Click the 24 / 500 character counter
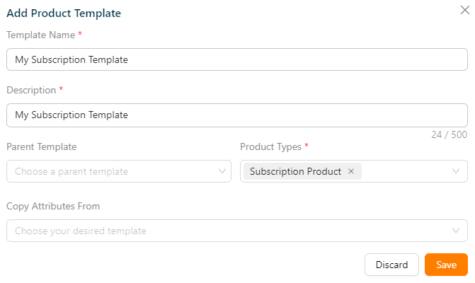 (x=450, y=134)
